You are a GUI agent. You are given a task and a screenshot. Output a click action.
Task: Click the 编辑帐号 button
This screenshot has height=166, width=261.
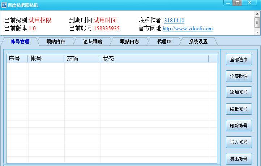click(239, 109)
